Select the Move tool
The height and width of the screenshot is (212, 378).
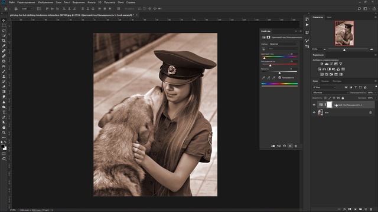coord(4,20)
